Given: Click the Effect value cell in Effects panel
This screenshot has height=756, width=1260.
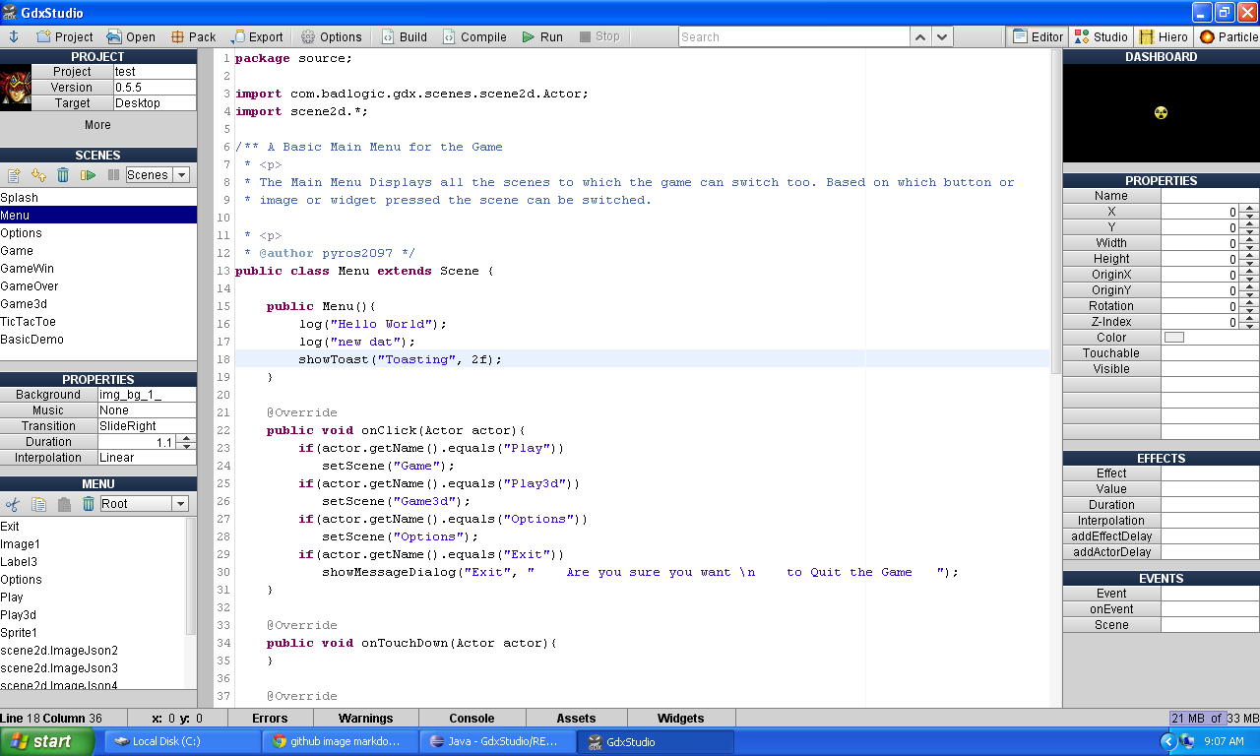Looking at the screenshot, I should click(1210, 473).
